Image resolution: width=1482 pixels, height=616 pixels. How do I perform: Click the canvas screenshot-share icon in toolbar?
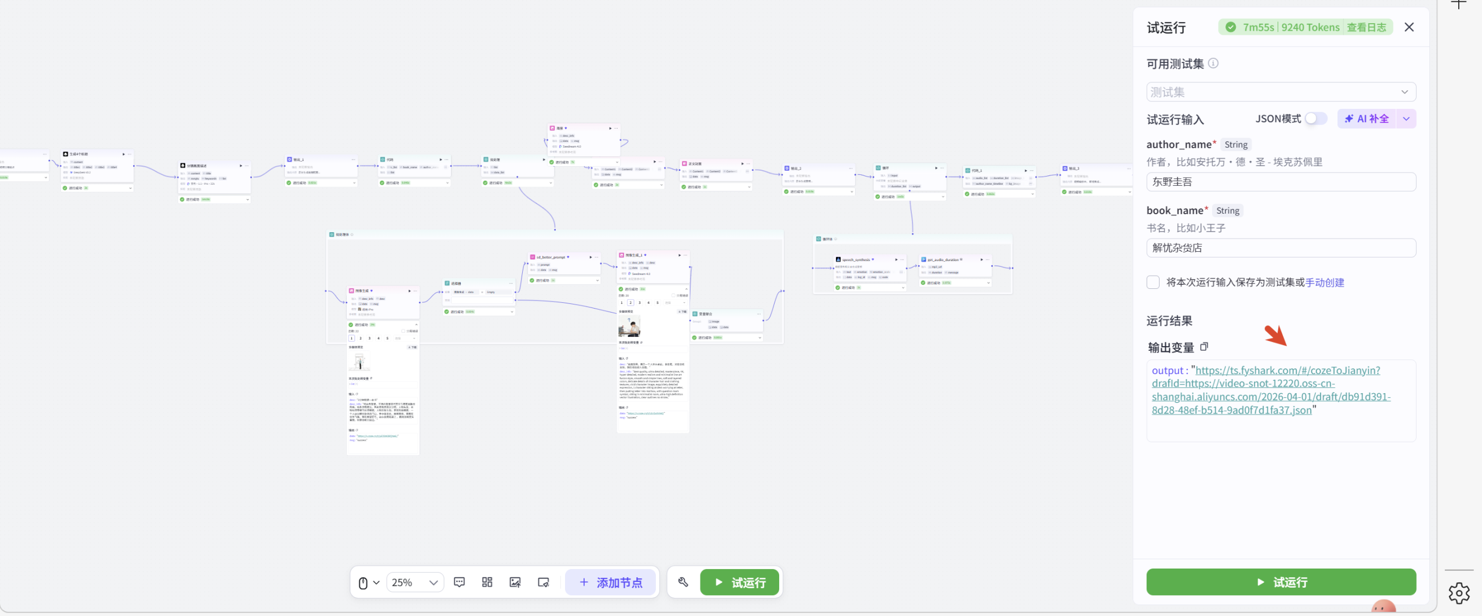[x=543, y=582]
